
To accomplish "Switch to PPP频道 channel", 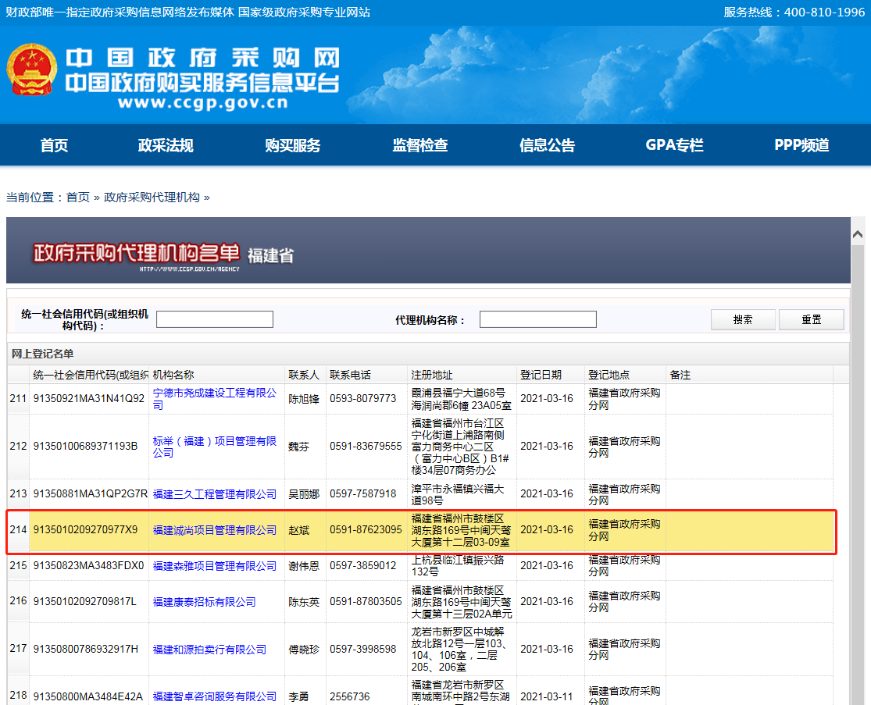I will pyautogui.click(x=801, y=145).
